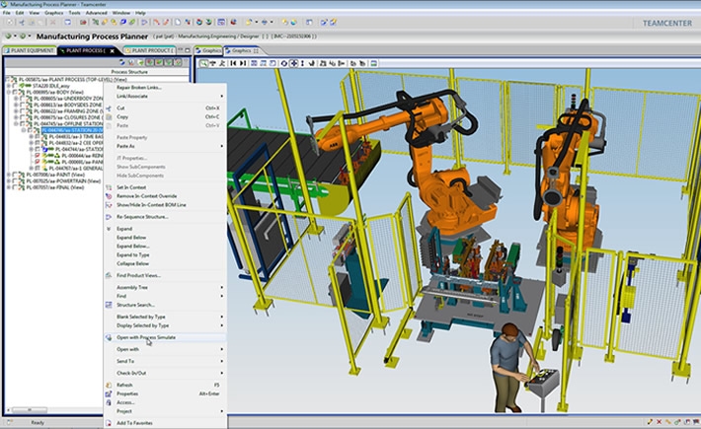Select the rotate circle tool in Graphics toolbar
The height and width of the screenshot is (429, 701).
pos(284,63)
